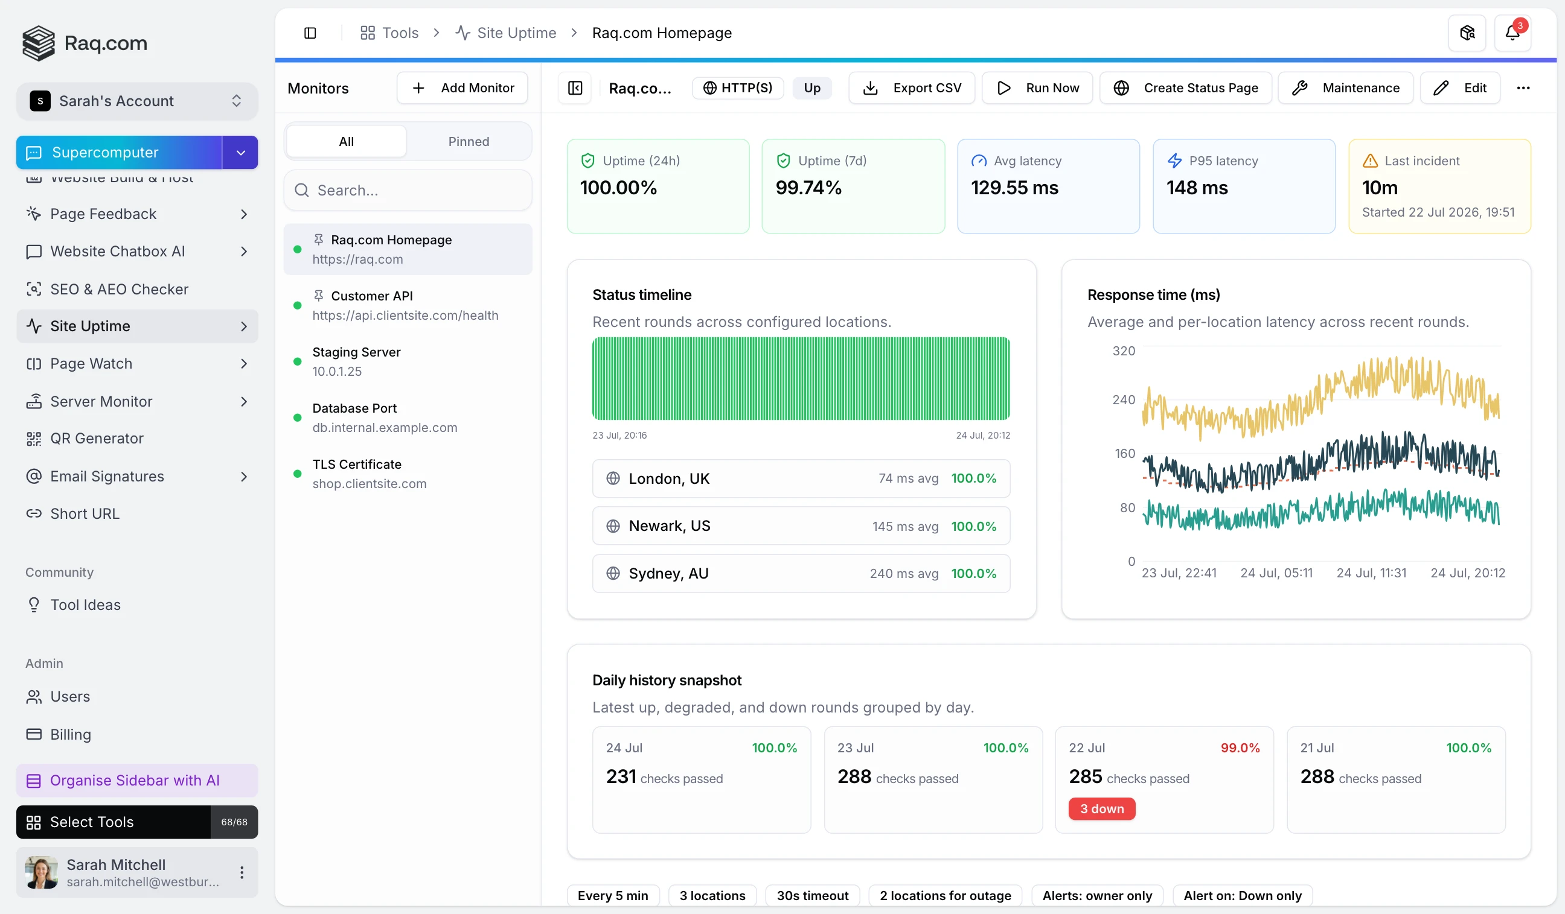
Task: Toggle the sidebar panel icon in header
Action: coord(310,33)
